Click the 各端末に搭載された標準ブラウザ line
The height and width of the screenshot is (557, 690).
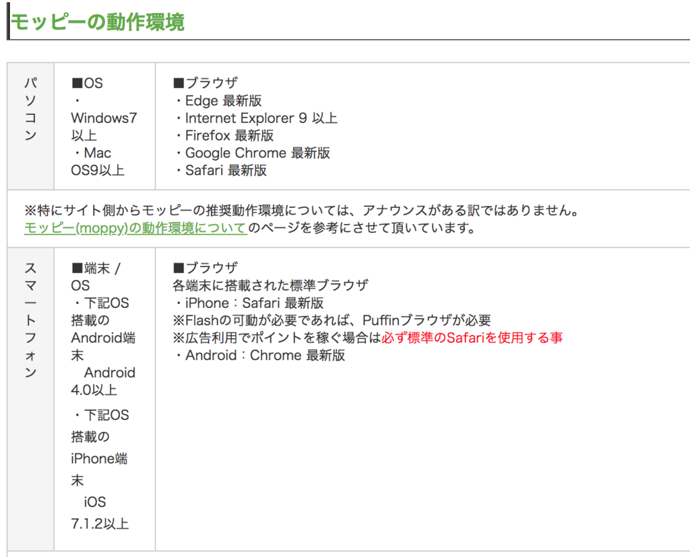point(271,285)
